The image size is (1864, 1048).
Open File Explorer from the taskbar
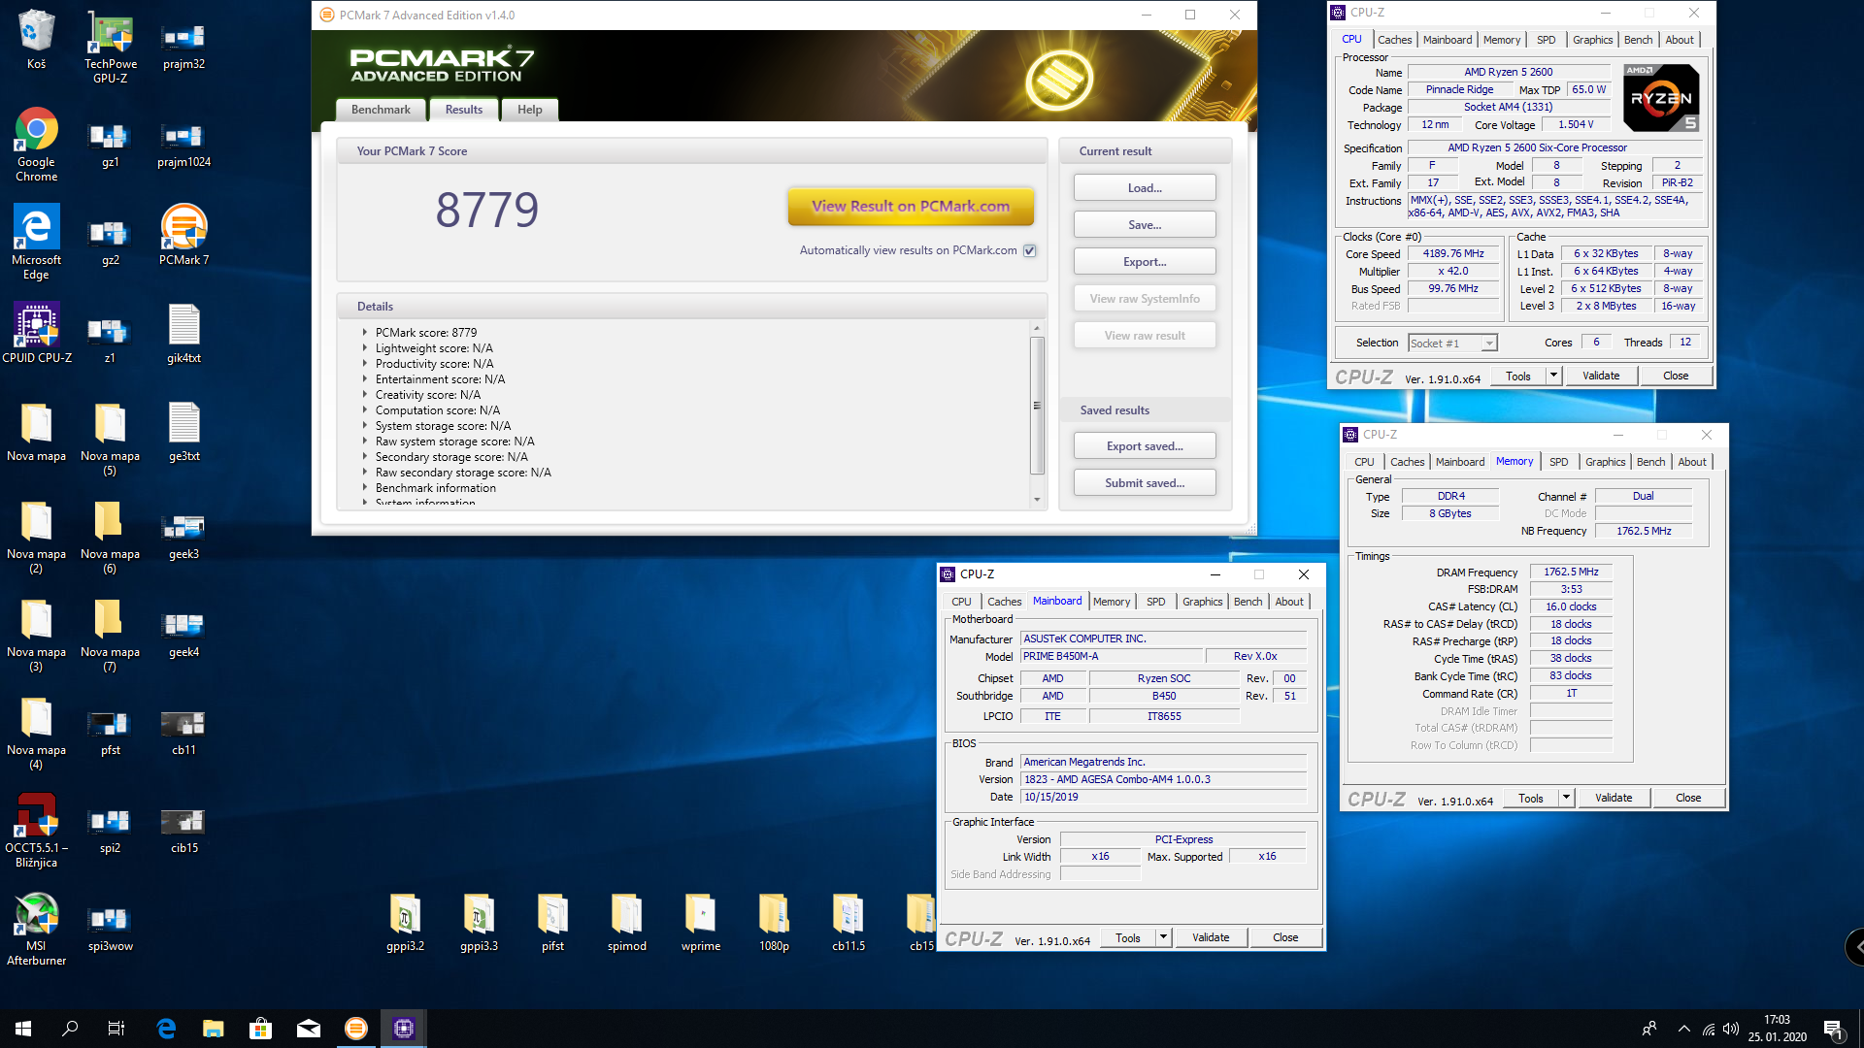click(213, 1029)
